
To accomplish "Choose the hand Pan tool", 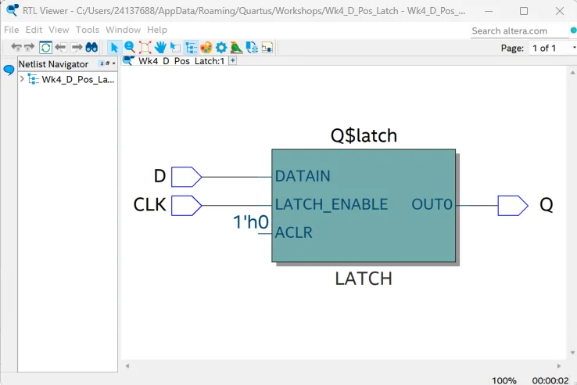I will pyautogui.click(x=160, y=48).
